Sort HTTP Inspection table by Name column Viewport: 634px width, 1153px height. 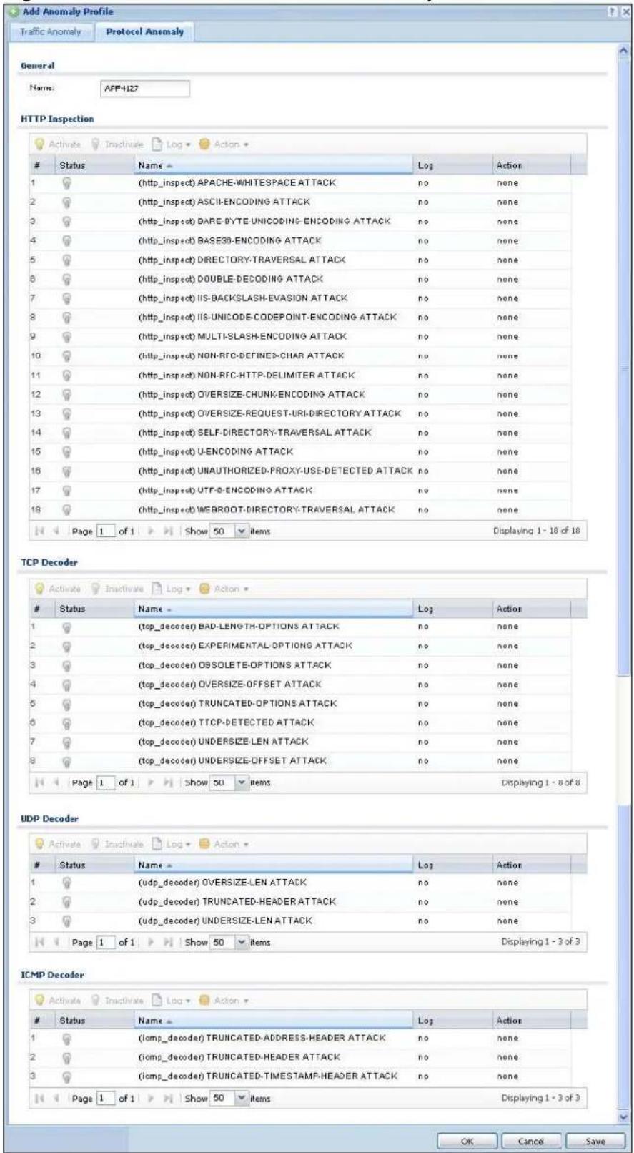[x=273, y=165]
